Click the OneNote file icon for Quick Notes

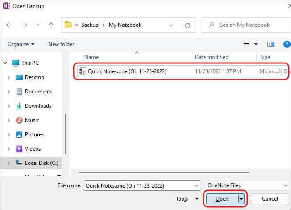tap(82, 71)
